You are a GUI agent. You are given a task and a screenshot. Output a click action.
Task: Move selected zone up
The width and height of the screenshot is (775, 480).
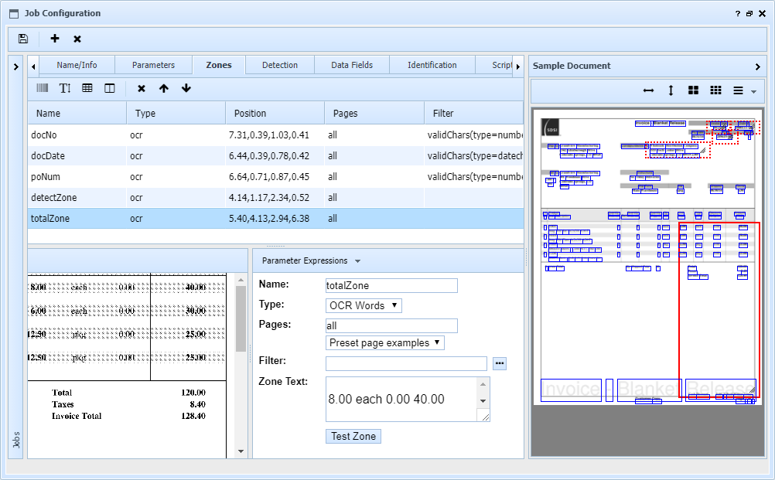(164, 88)
